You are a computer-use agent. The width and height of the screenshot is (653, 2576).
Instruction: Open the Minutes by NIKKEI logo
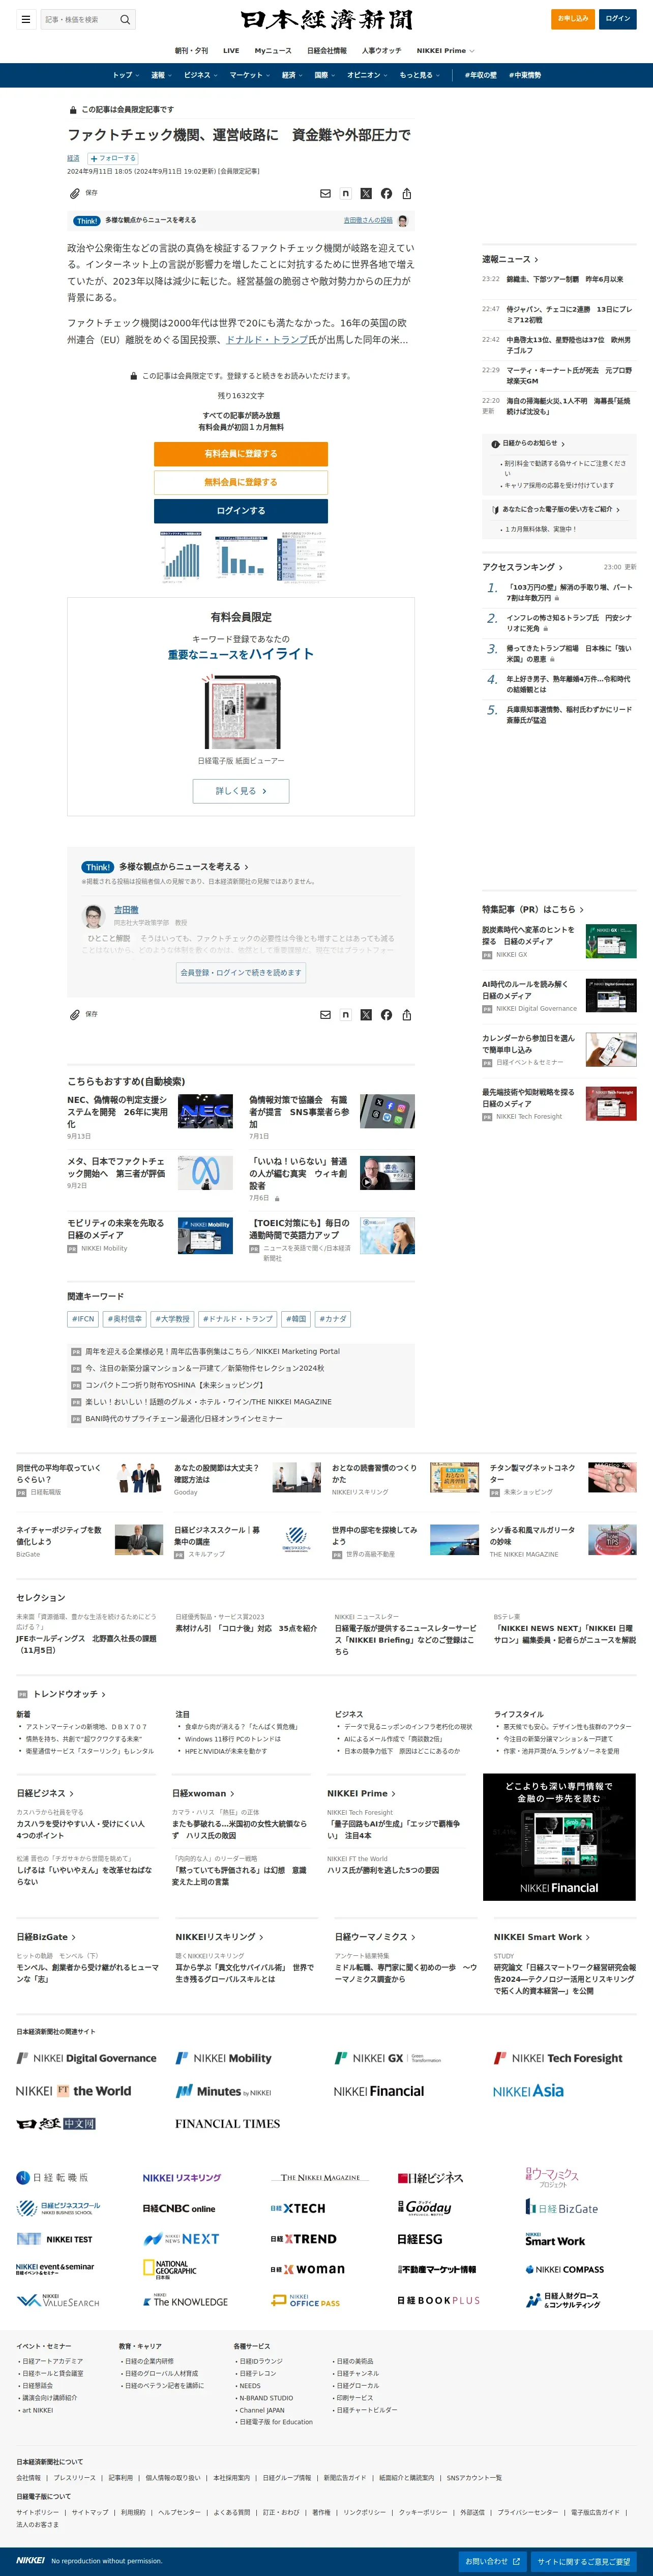click(224, 2091)
